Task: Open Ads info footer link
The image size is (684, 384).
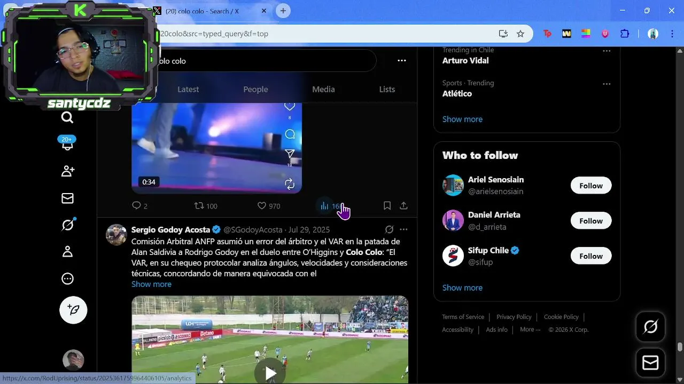Action: 496,330
